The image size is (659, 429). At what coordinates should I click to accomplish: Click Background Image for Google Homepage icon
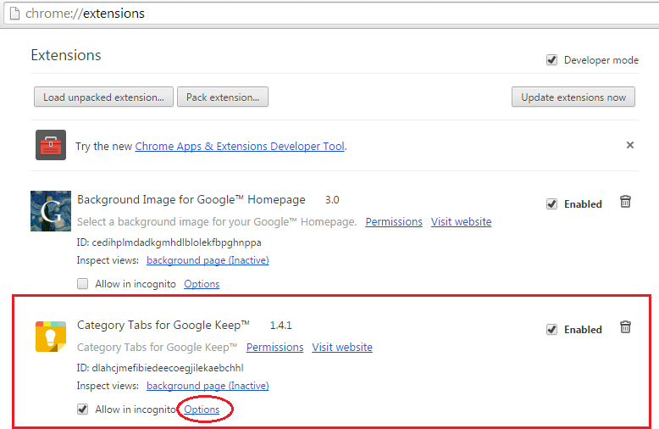click(x=51, y=211)
